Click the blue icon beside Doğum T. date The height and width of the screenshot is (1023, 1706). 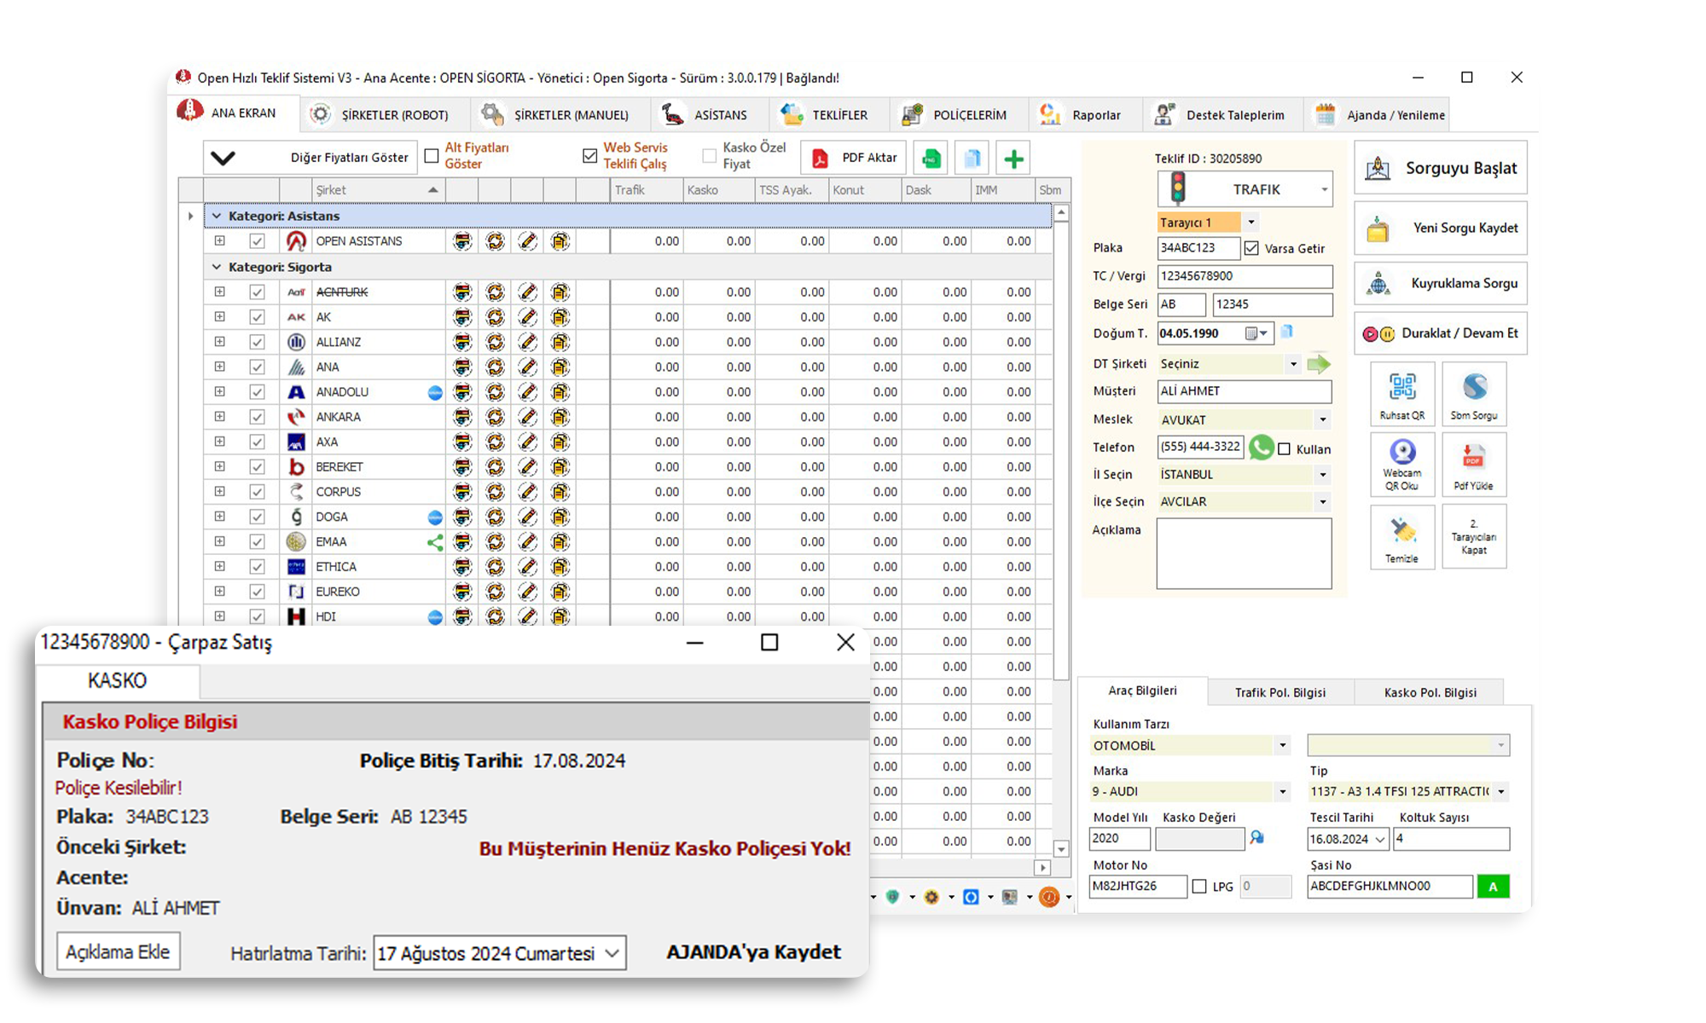click(1287, 332)
